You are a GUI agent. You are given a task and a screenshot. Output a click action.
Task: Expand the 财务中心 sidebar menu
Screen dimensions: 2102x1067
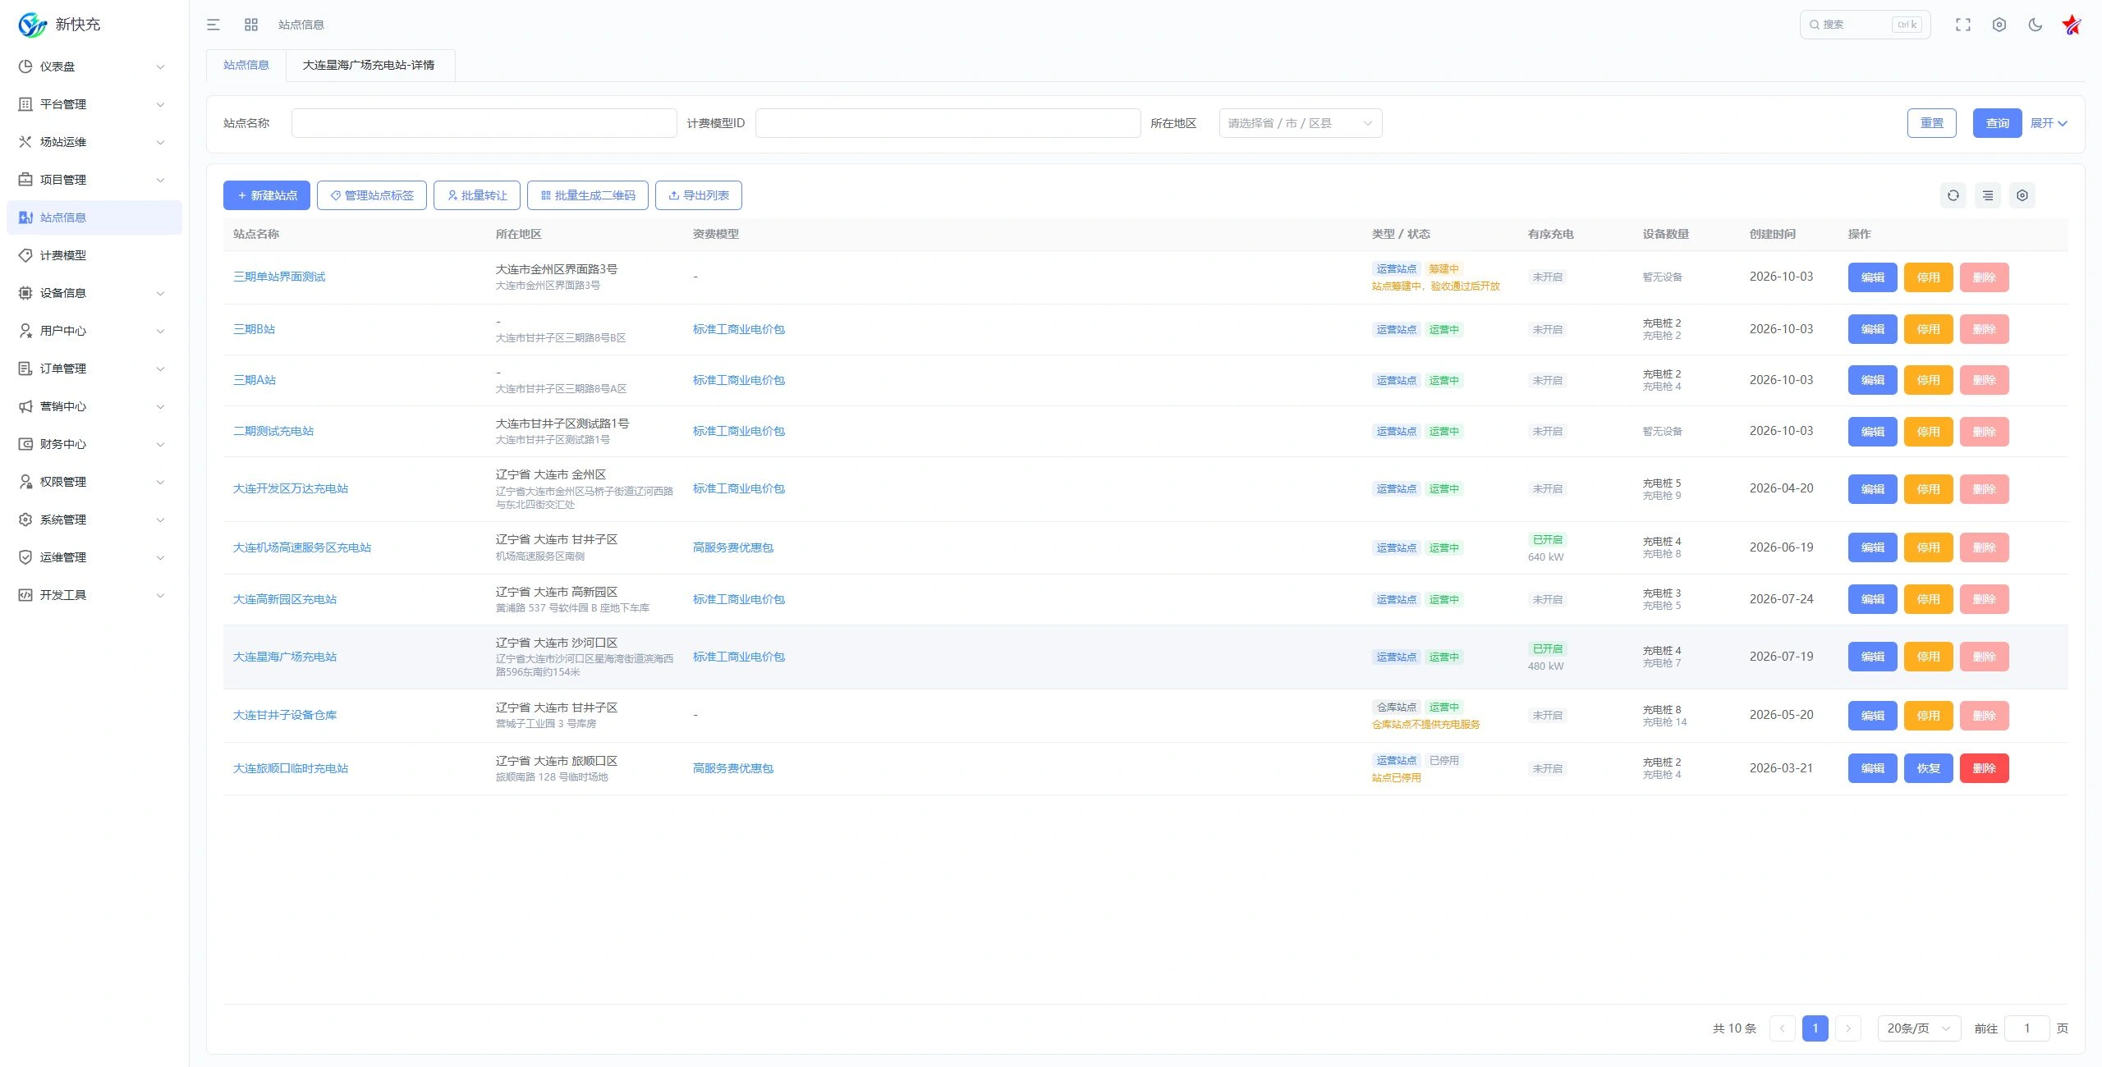[x=94, y=444]
